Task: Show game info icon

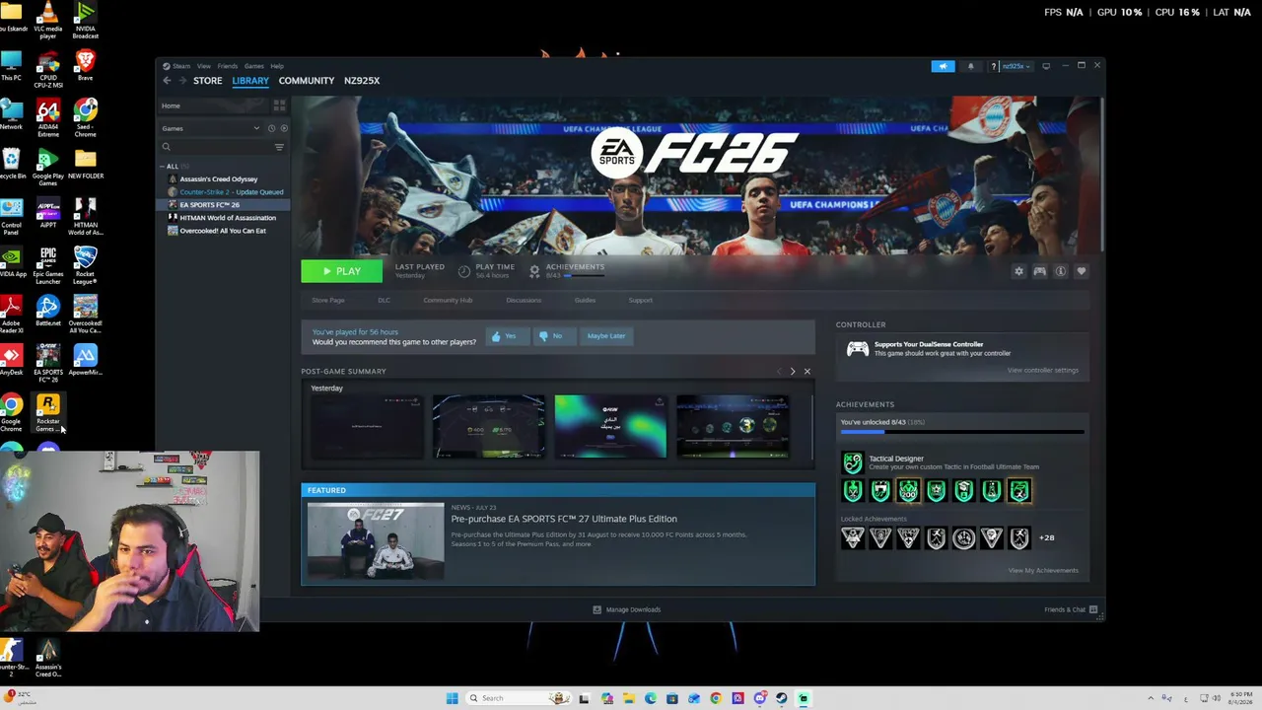Action: click(1061, 271)
